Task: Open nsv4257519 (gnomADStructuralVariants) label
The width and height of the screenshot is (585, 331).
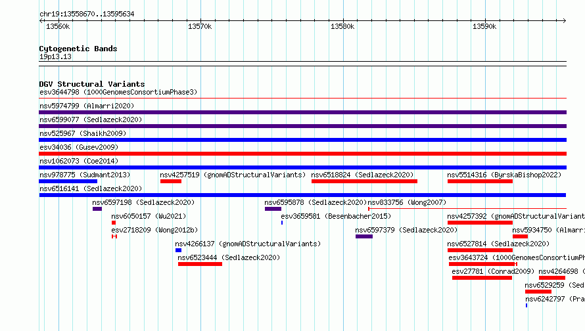Action: click(x=233, y=175)
